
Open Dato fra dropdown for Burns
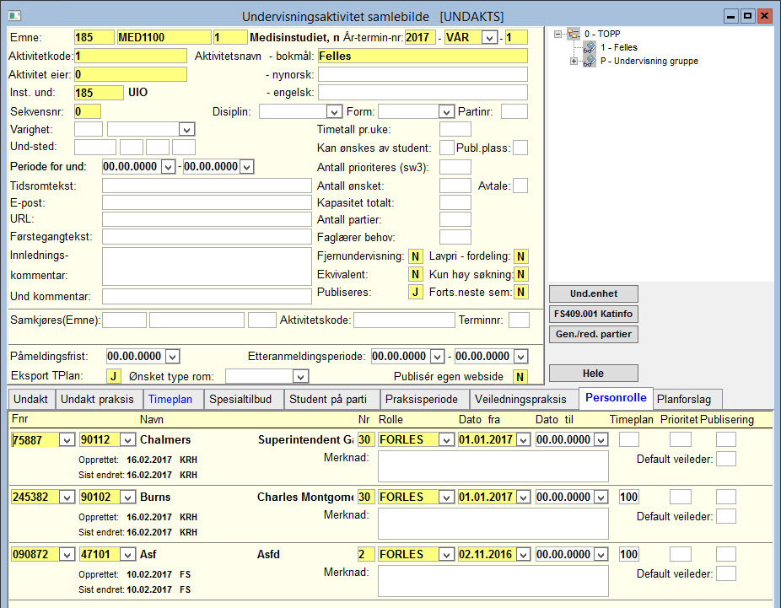tap(523, 498)
